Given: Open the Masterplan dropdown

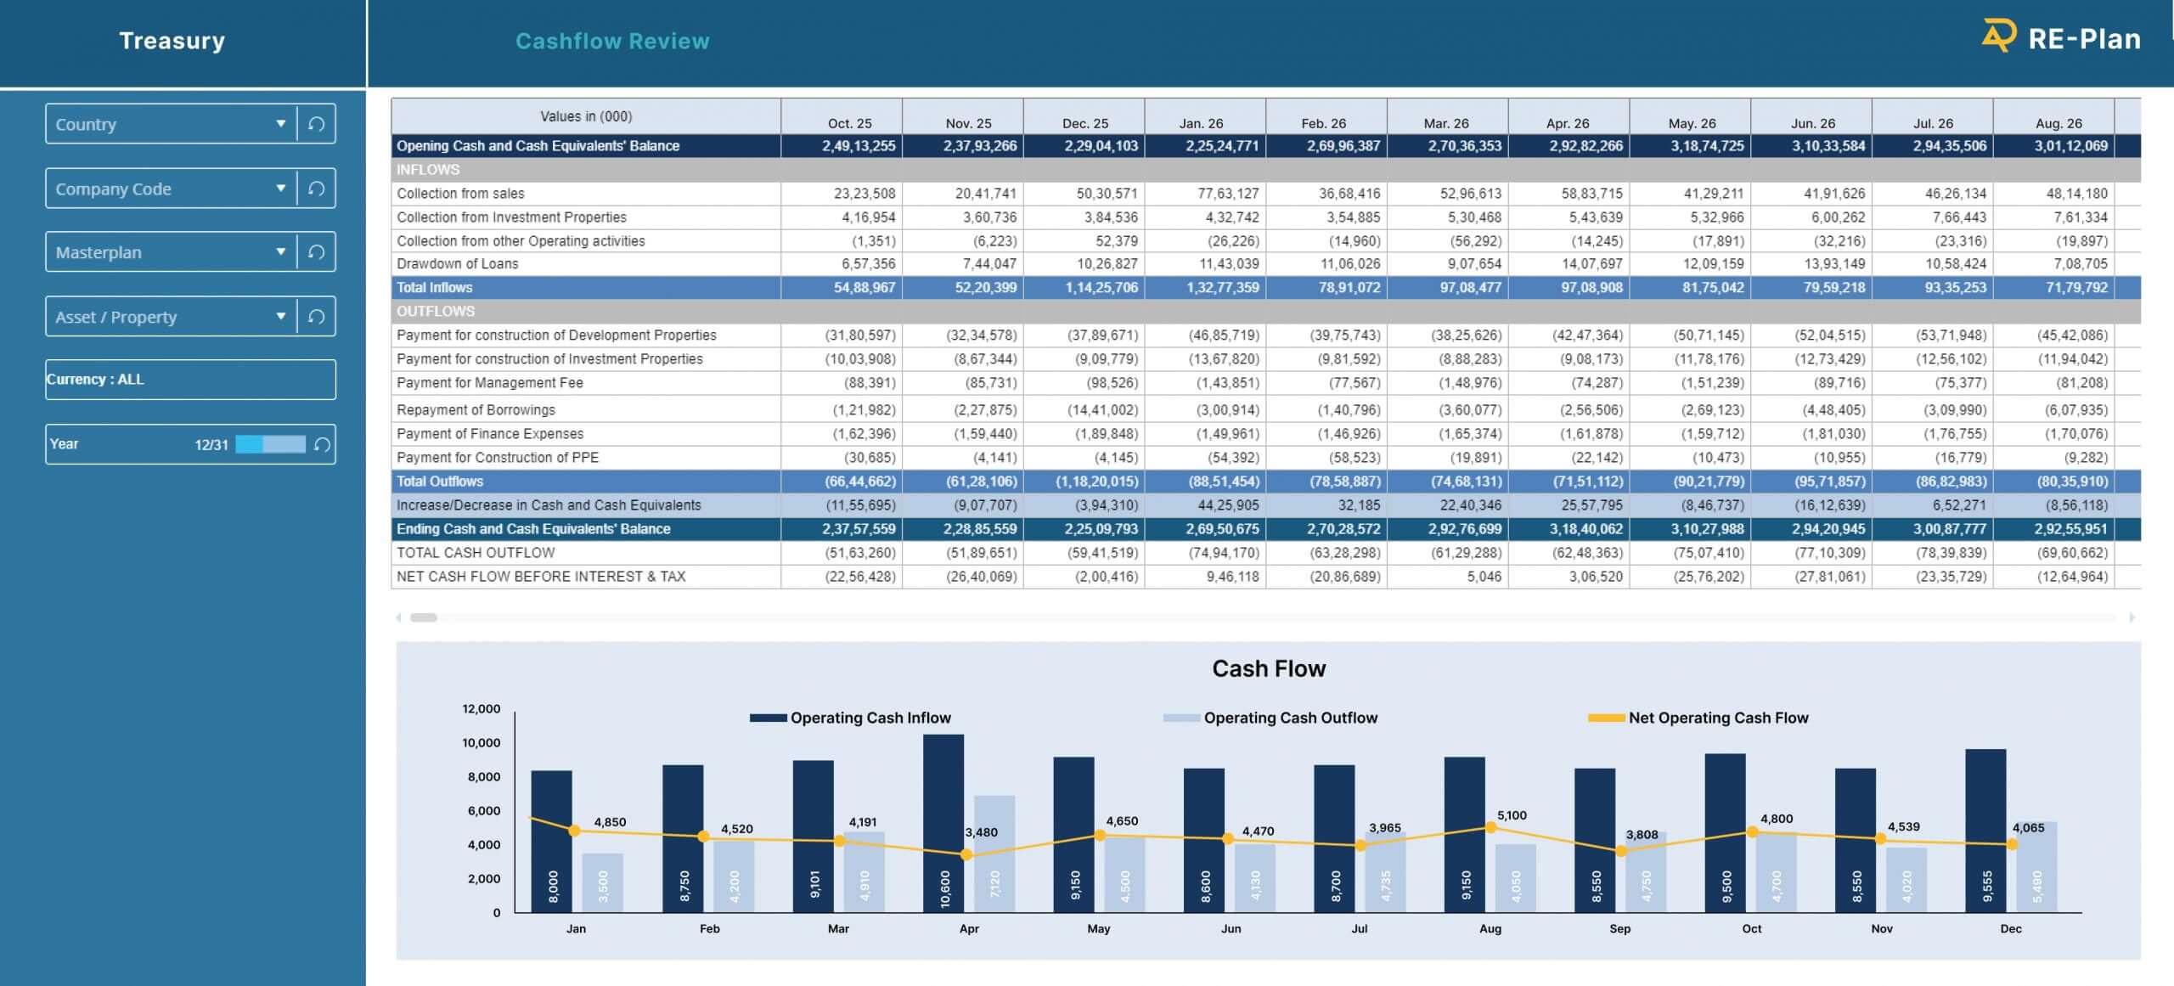Looking at the screenshot, I should (280, 252).
